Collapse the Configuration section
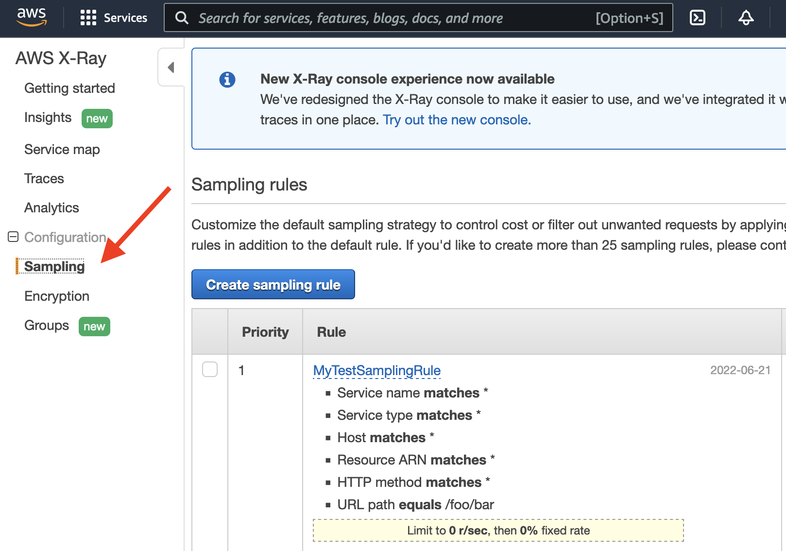The width and height of the screenshot is (786, 551). coord(14,237)
